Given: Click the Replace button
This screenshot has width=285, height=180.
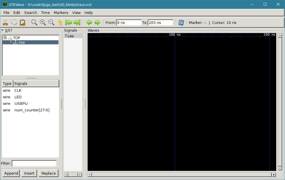Looking at the screenshot, I should click(x=49, y=173).
